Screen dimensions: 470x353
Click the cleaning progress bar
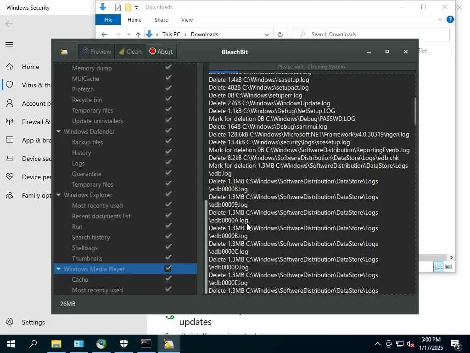pyautogui.click(x=312, y=67)
